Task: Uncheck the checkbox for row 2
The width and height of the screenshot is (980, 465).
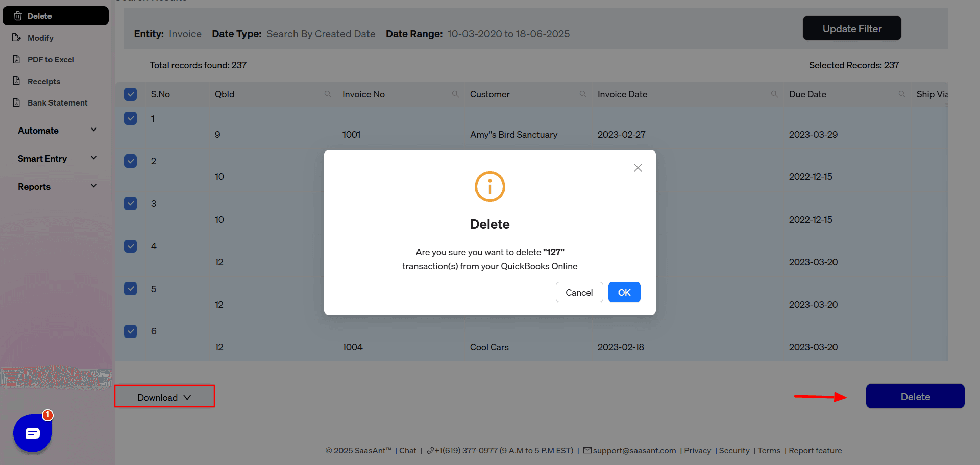Action: (131, 161)
